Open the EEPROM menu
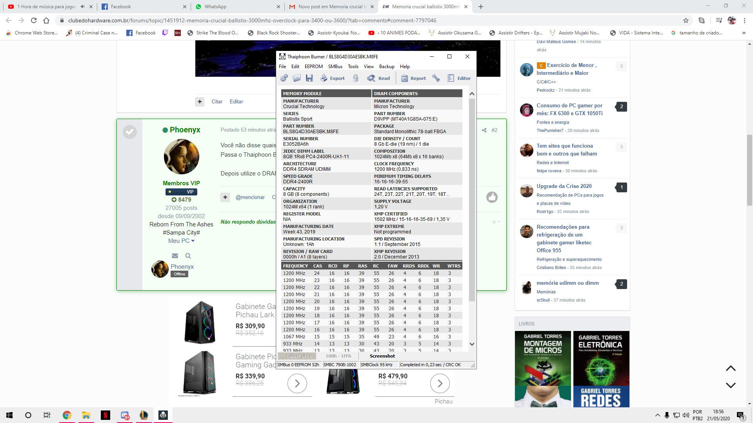The width and height of the screenshot is (753, 423). (314, 67)
